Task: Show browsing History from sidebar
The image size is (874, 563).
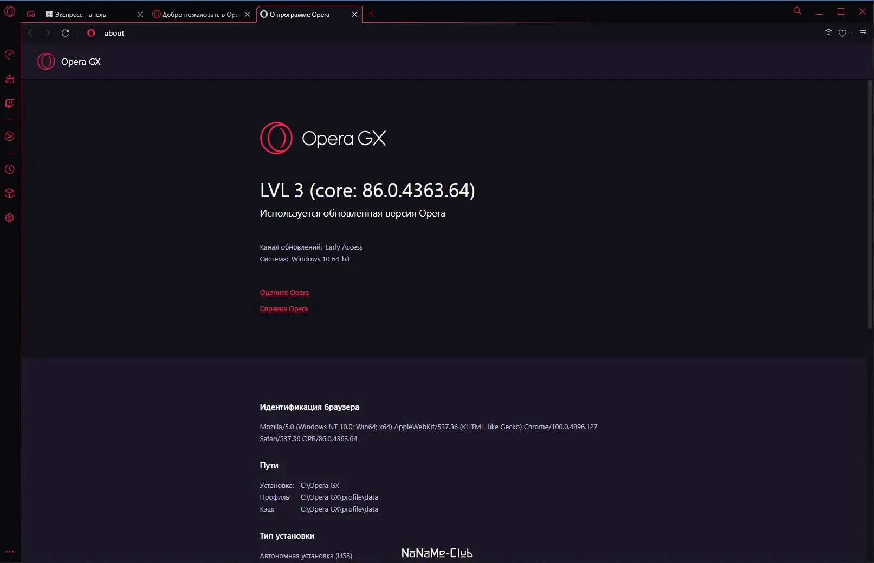Action: 10,169
